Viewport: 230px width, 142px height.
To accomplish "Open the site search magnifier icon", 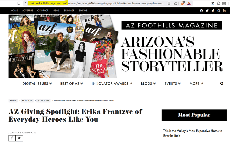I will 222,84.
